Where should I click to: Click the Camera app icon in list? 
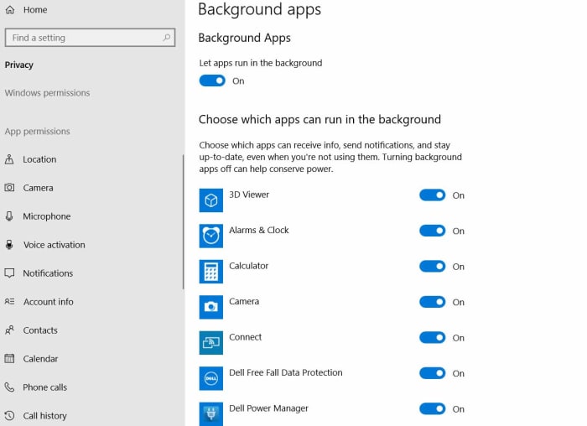pyautogui.click(x=211, y=307)
